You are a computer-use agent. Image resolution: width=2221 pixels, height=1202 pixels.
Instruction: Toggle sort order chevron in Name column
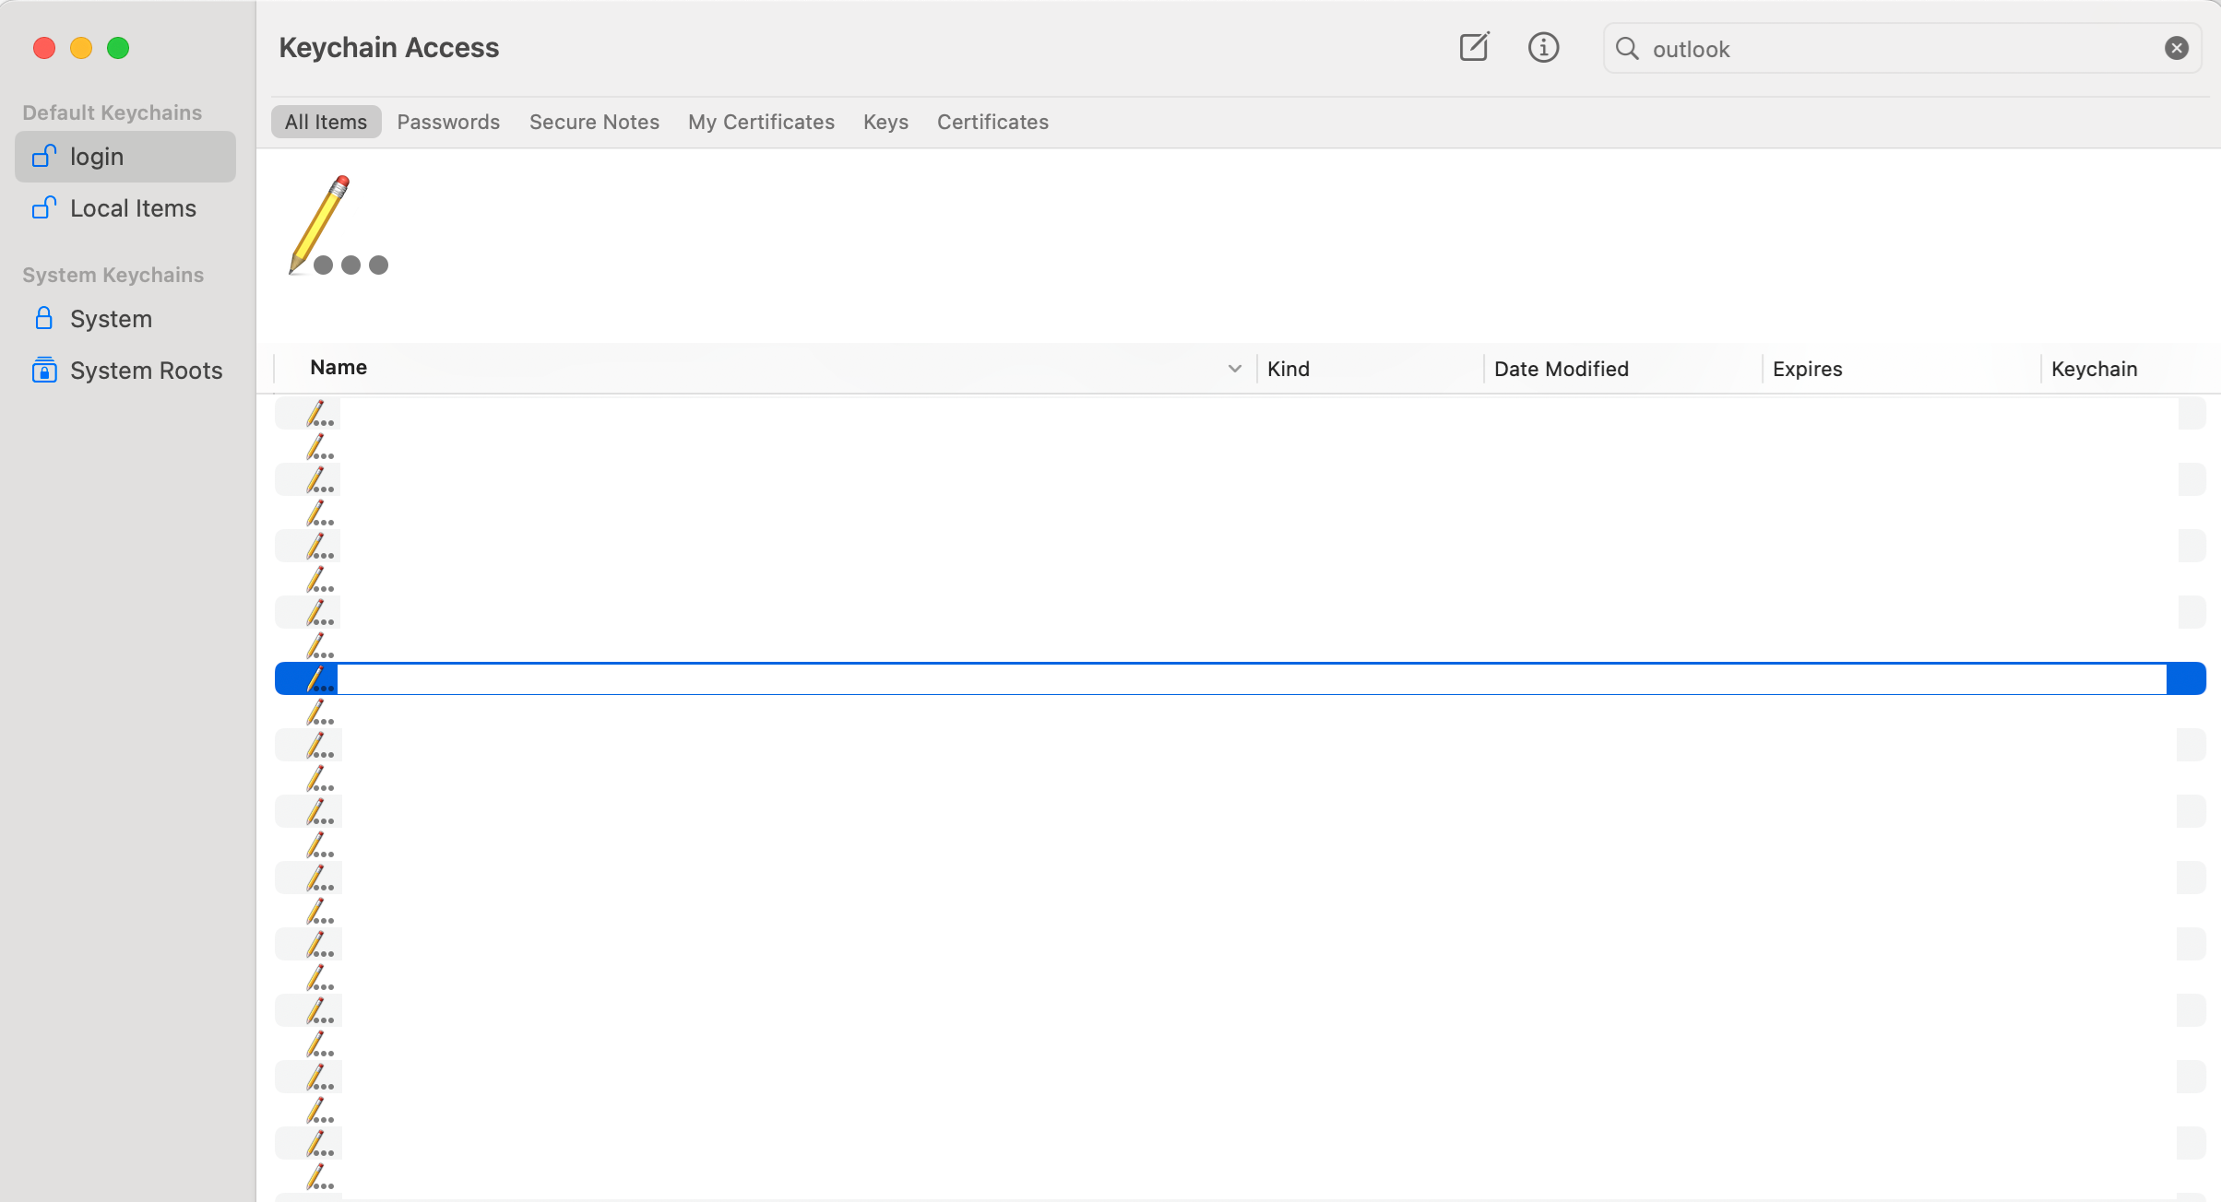click(1234, 369)
